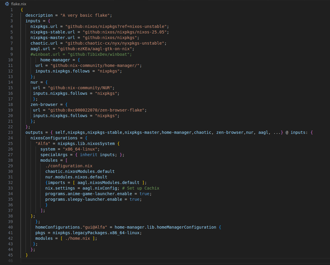This screenshot has height=265, width=330.
Task: Click home-manager on line 10
Action: coord(55,60)
